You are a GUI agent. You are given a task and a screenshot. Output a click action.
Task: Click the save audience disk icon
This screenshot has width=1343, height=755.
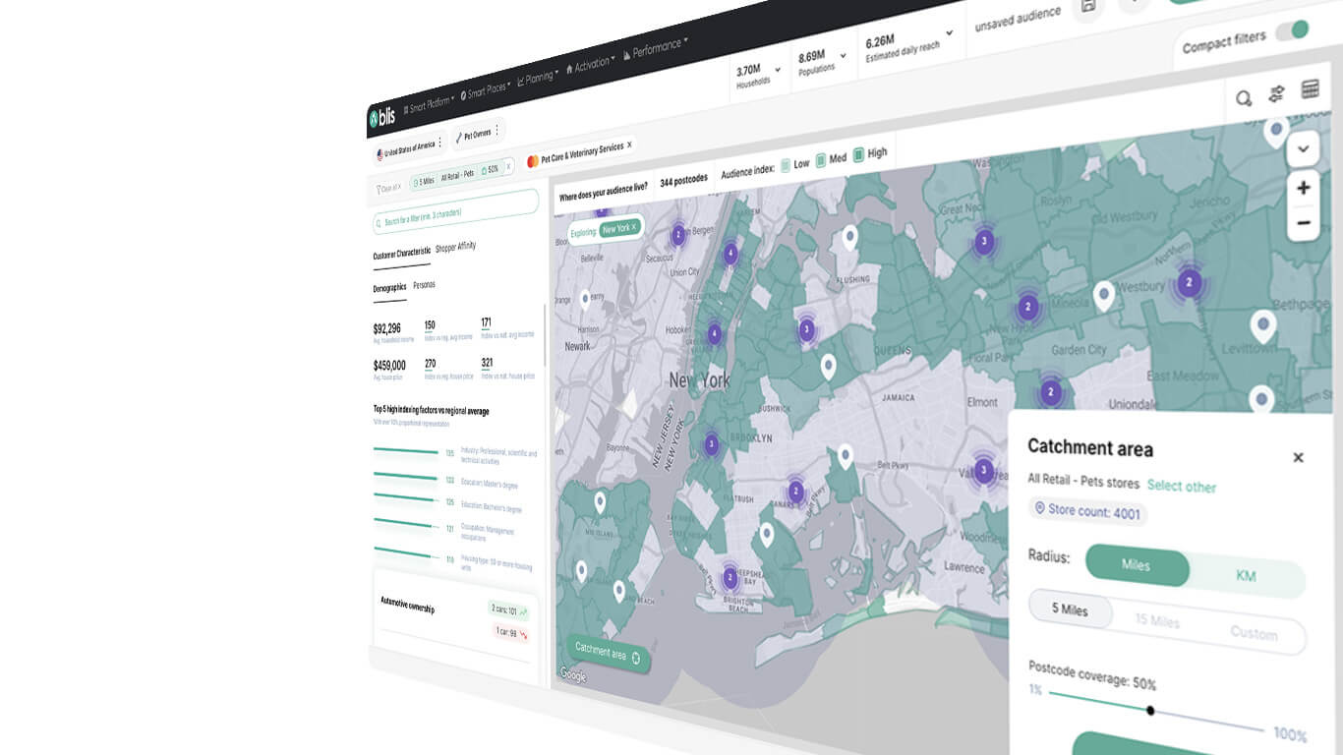tap(1087, 7)
